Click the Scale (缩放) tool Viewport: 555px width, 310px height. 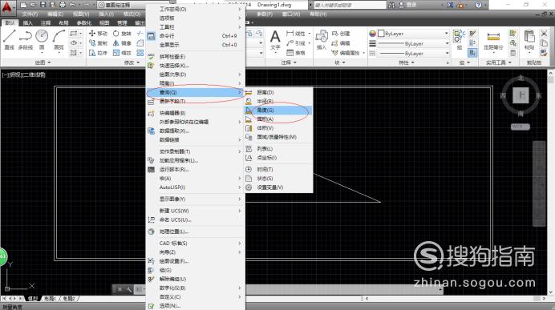point(122,53)
